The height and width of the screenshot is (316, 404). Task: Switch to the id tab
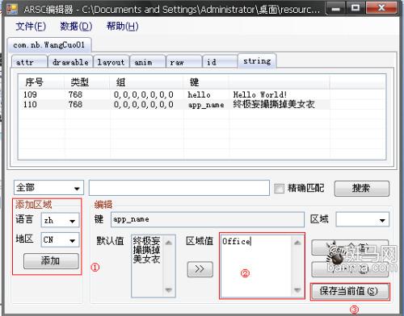tap(220, 62)
